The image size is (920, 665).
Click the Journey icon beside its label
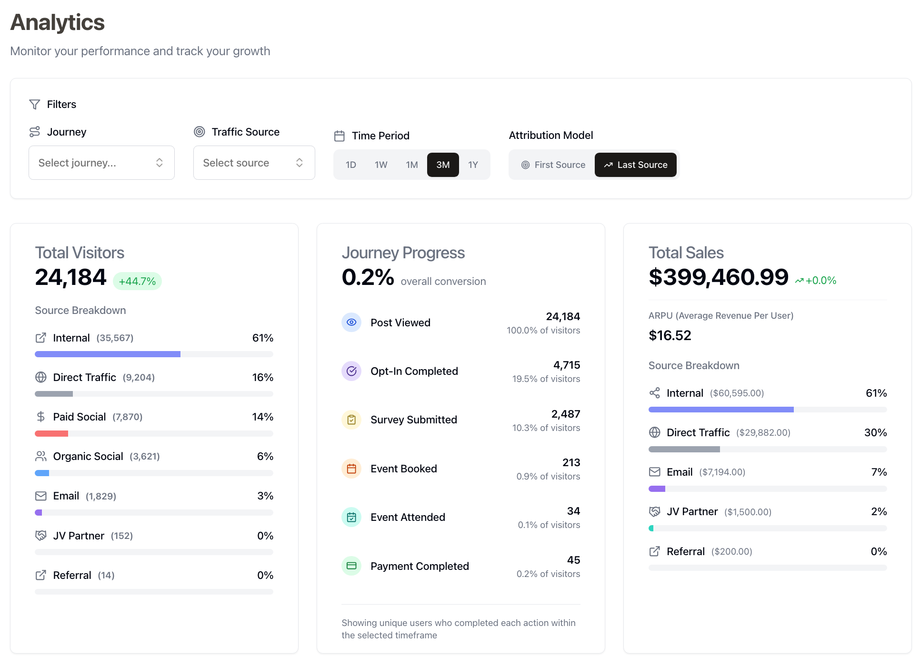point(35,132)
